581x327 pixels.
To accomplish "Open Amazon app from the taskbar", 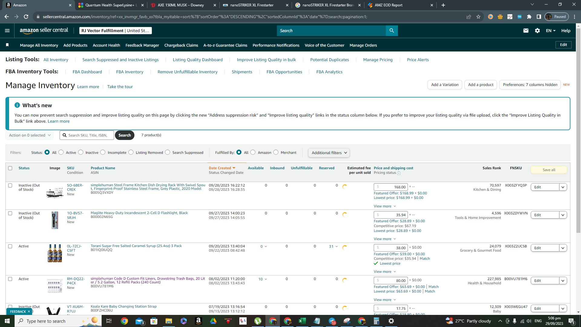I will click(198, 321).
